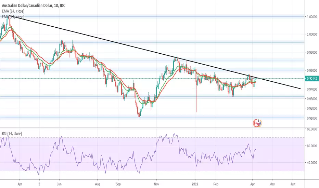319x188 pixels.
Task: Click the 0.94000 price axis label
Action: tap(312, 89)
